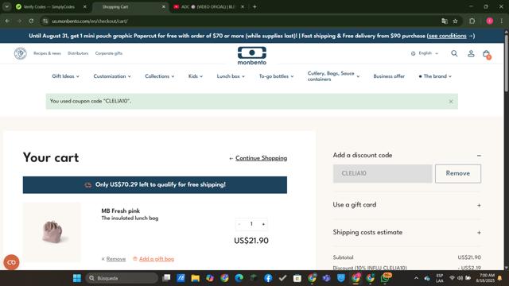Open the tab search dropdown arrow
Image resolution: width=509 pixels, height=286 pixels.
(x=7, y=7)
